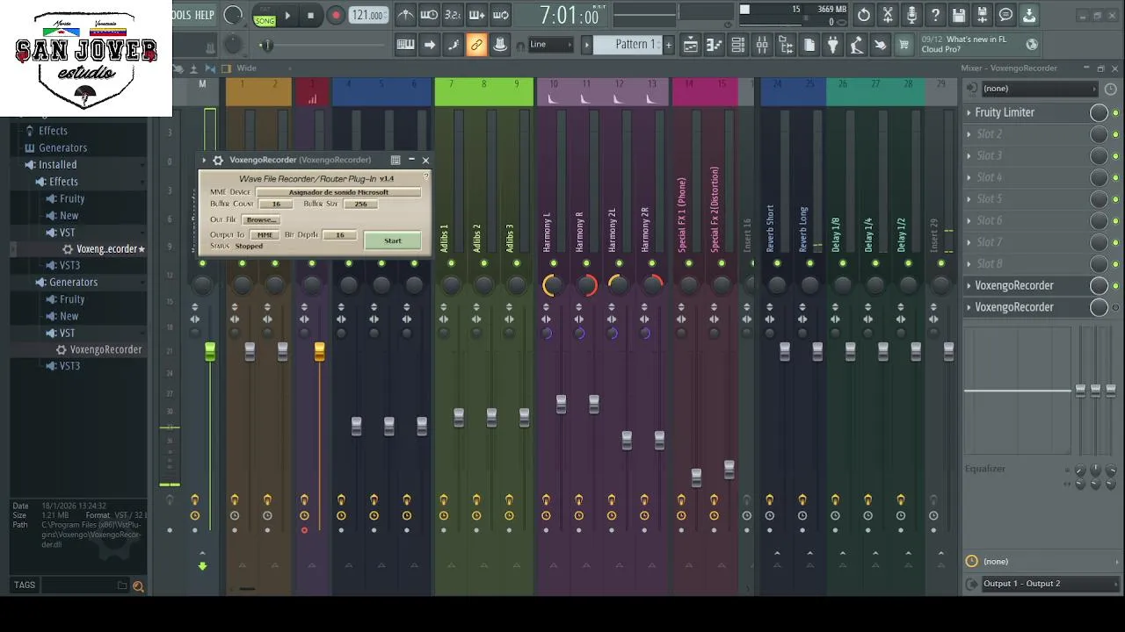Open VoxengoRecorder plugin gear settings icon
This screenshot has width=1125, height=632.
(218, 160)
